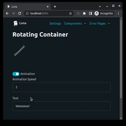Open the tab search chevron
The image size is (126, 126).
100,7
